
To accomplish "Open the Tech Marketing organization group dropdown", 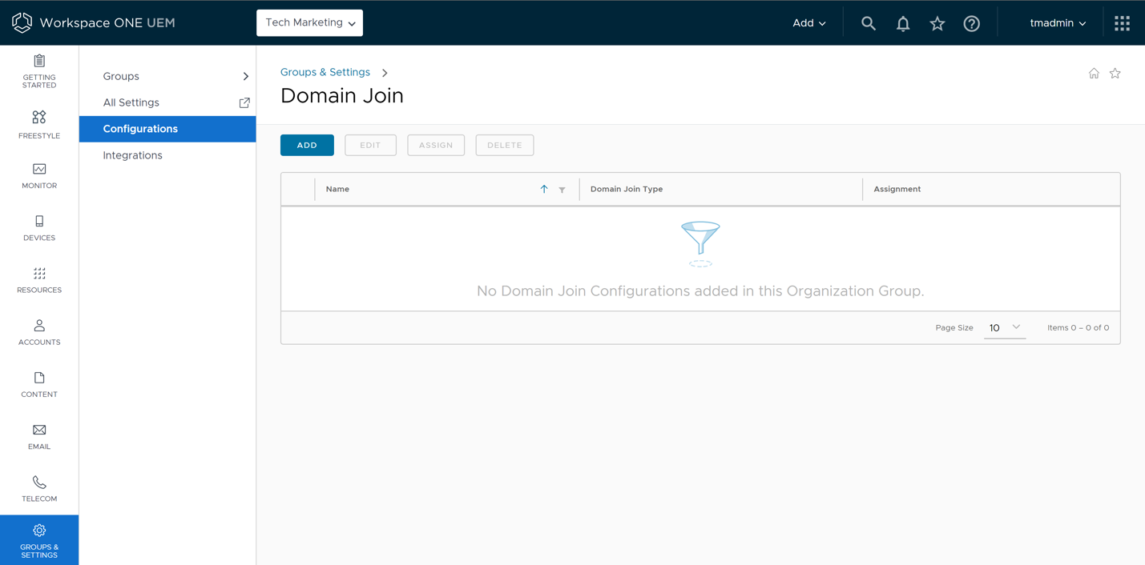I will [309, 22].
